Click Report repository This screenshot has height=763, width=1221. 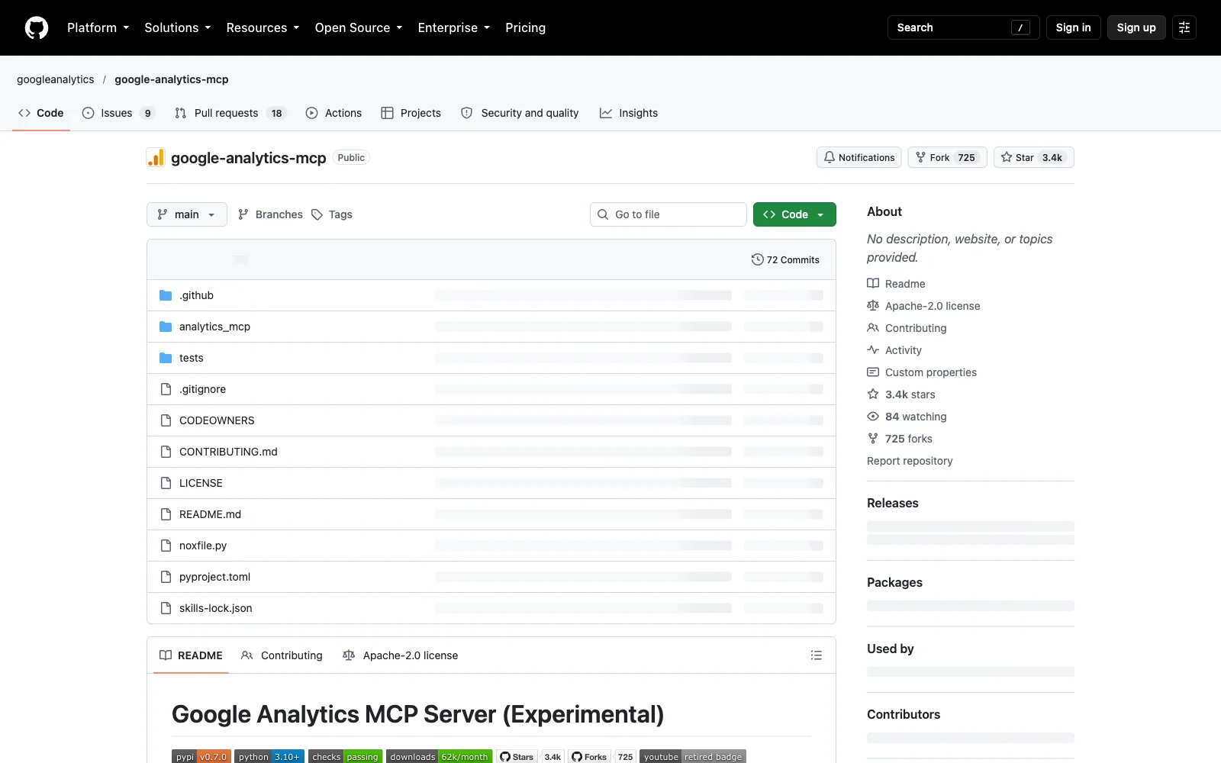910,461
